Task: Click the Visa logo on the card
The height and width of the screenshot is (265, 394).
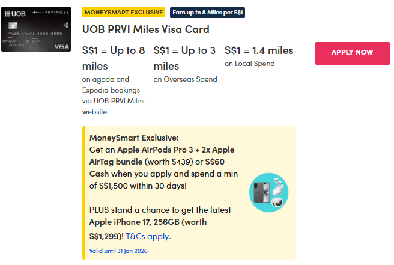Action: coord(61,46)
